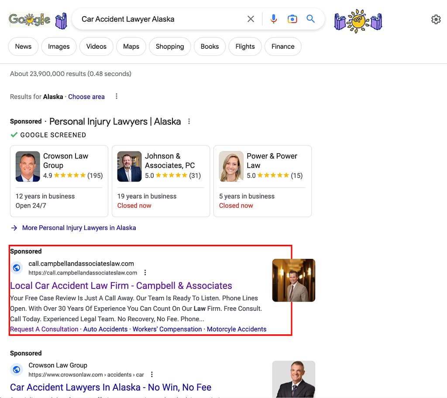This screenshot has height=398, width=447.
Task: Open Local Car Accident Law Firm headline
Action: click(121, 286)
